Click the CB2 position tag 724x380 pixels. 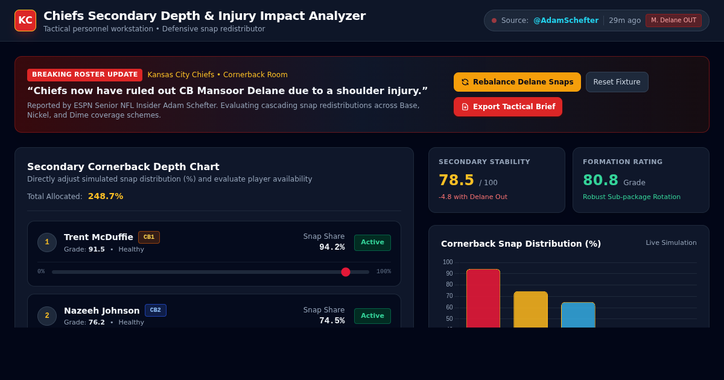(156, 311)
